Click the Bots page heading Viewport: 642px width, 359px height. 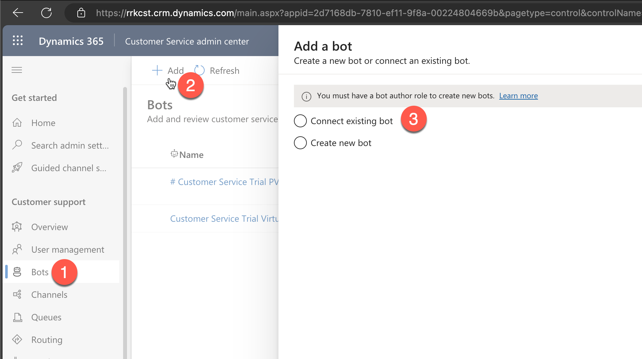(x=160, y=105)
